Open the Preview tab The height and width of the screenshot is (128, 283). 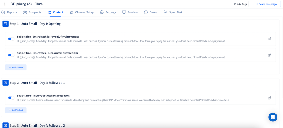click(130, 12)
